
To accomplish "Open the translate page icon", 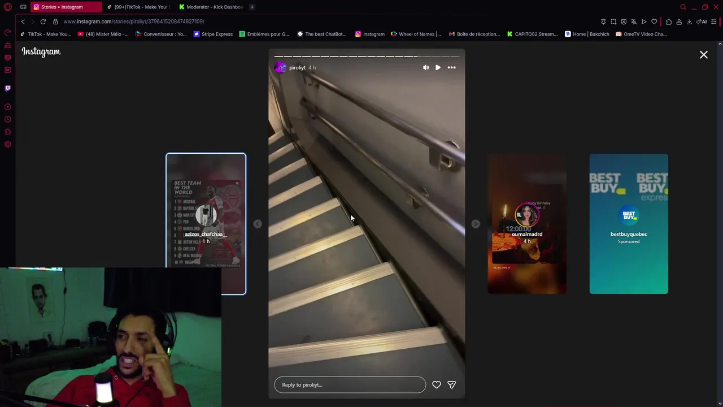I will (x=634, y=21).
